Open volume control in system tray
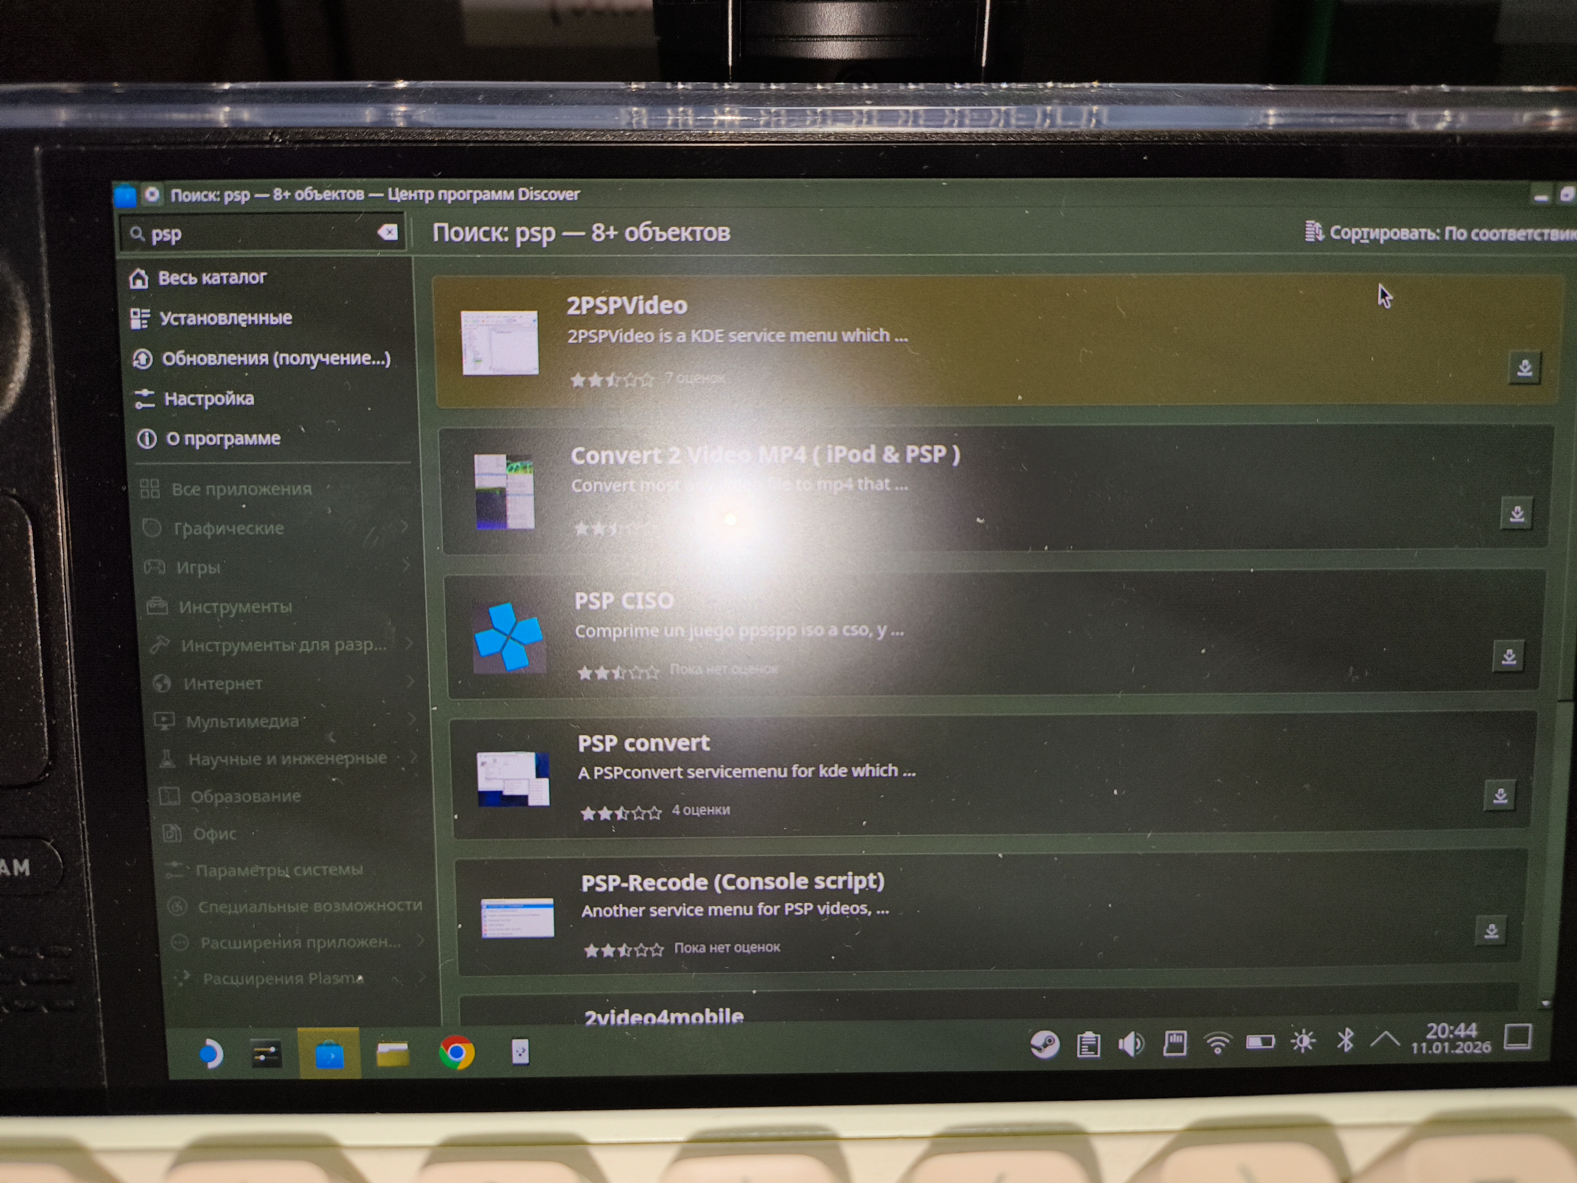 coord(1131,1045)
